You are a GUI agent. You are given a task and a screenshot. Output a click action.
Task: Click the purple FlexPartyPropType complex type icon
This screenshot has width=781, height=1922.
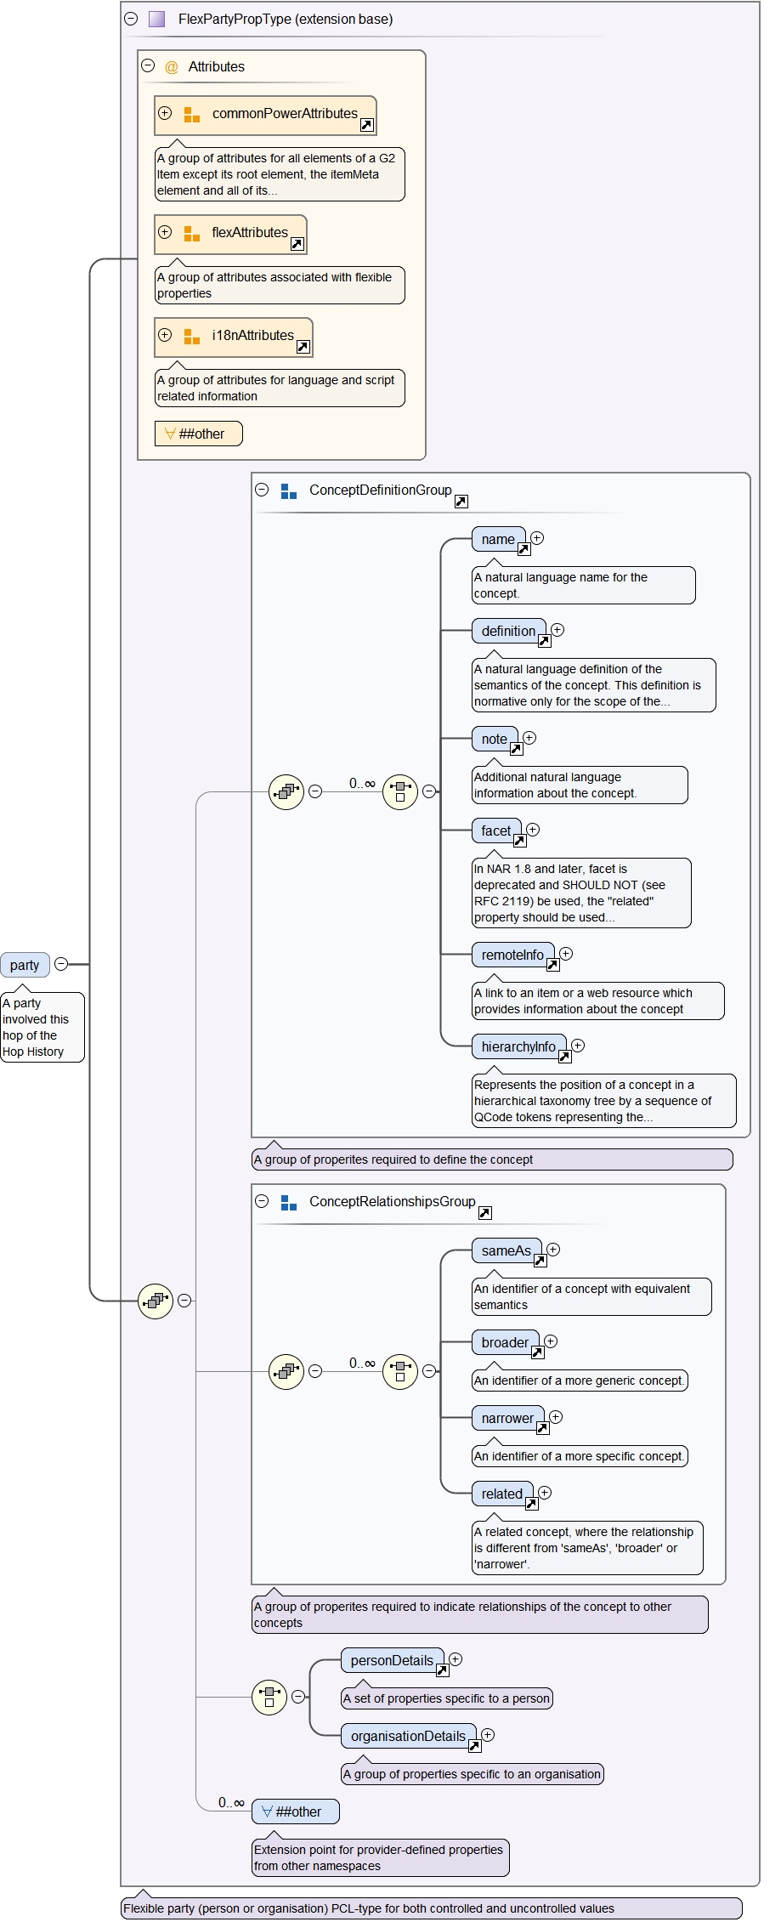click(156, 19)
